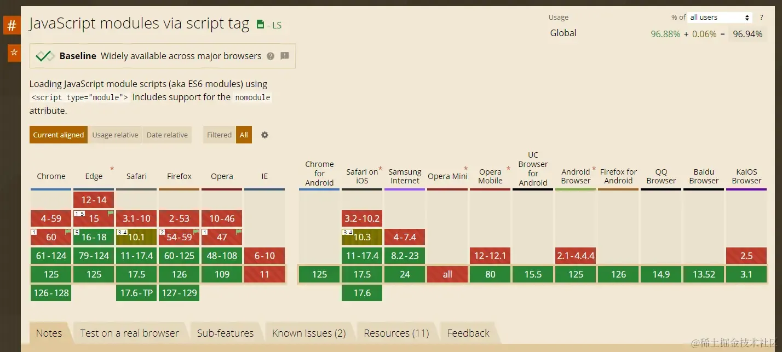Screen dimensions: 782x352
Task: Open Known issues (2) tab
Action: click(x=309, y=333)
